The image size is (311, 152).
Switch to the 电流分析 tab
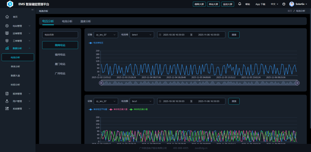(67, 21)
